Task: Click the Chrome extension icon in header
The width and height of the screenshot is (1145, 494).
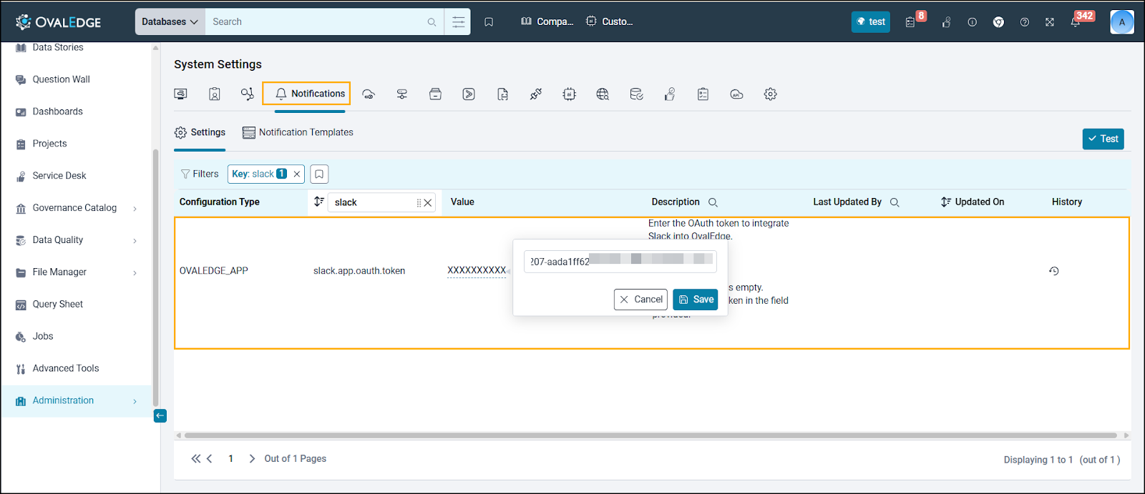Action: [x=998, y=22]
